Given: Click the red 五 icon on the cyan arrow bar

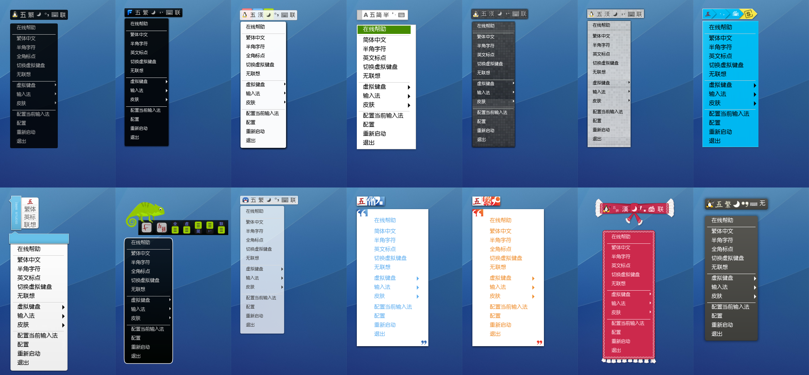Looking at the screenshot, I should tap(708, 14).
